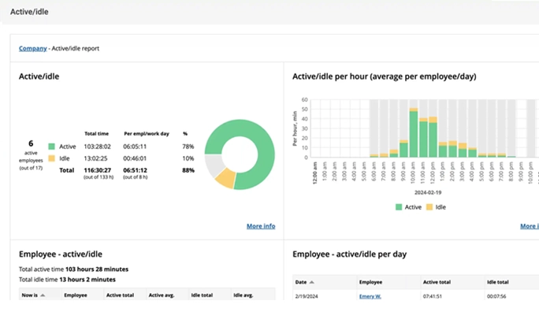539x312 pixels.
Task: Open Emery W. employee link
Action: (370, 296)
